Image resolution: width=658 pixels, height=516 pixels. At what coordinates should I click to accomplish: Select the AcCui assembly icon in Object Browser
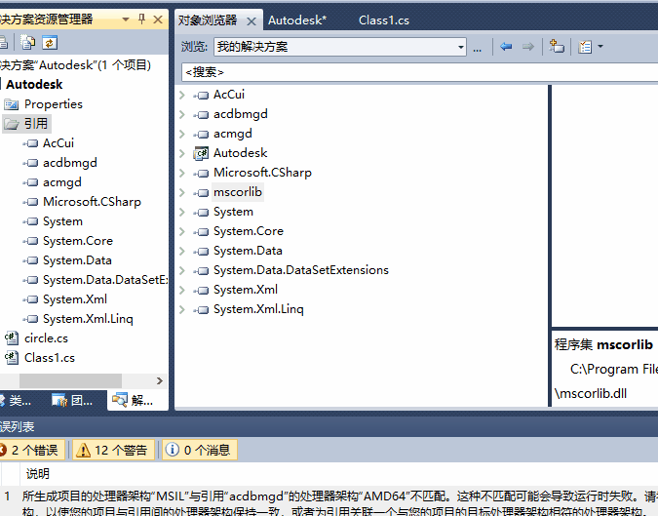[201, 95]
